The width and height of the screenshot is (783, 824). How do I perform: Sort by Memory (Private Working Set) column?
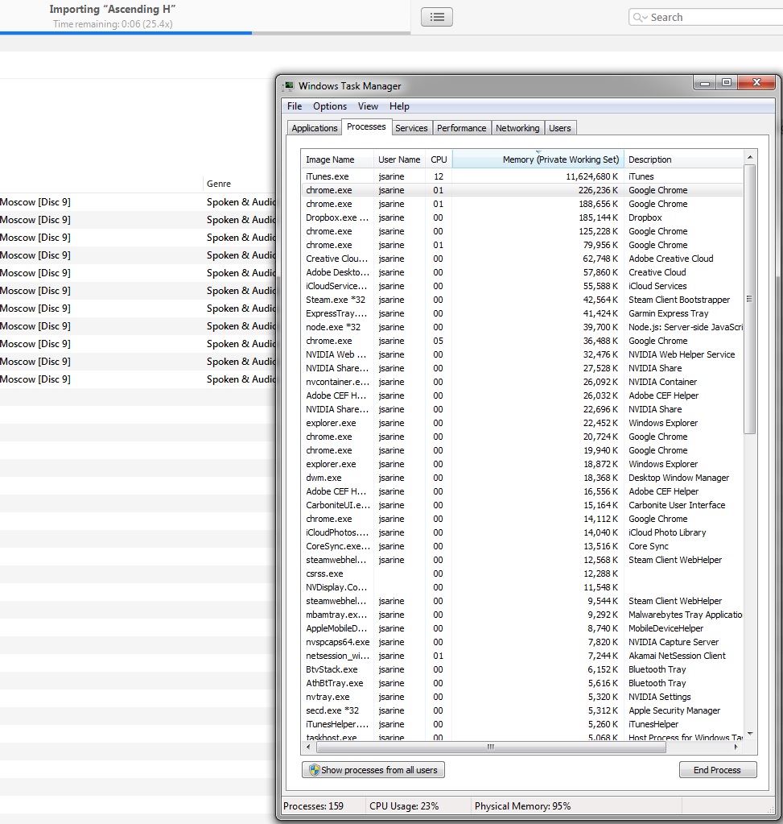[x=538, y=159]
